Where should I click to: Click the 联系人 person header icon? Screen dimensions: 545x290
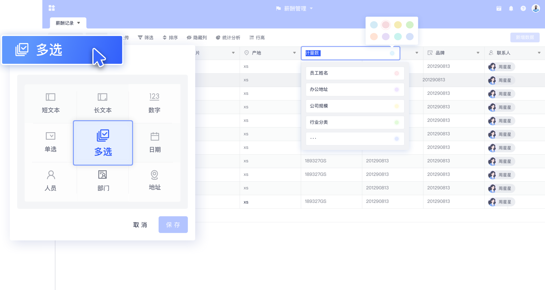tap(491, 53)
